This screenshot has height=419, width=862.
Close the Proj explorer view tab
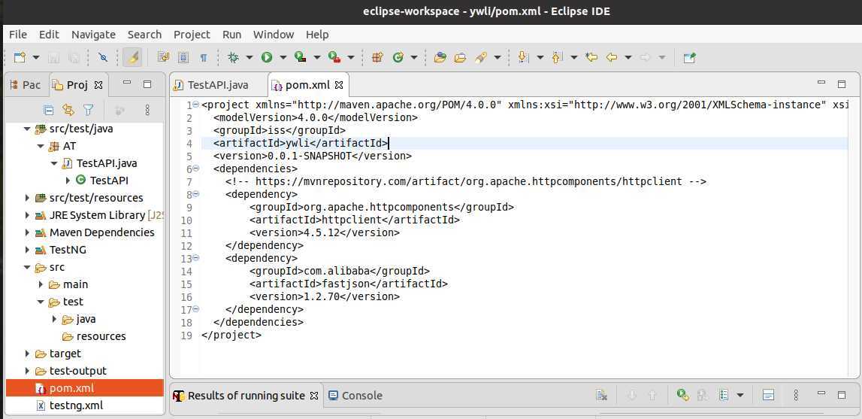pyautogui.click(x=98, y=85)
